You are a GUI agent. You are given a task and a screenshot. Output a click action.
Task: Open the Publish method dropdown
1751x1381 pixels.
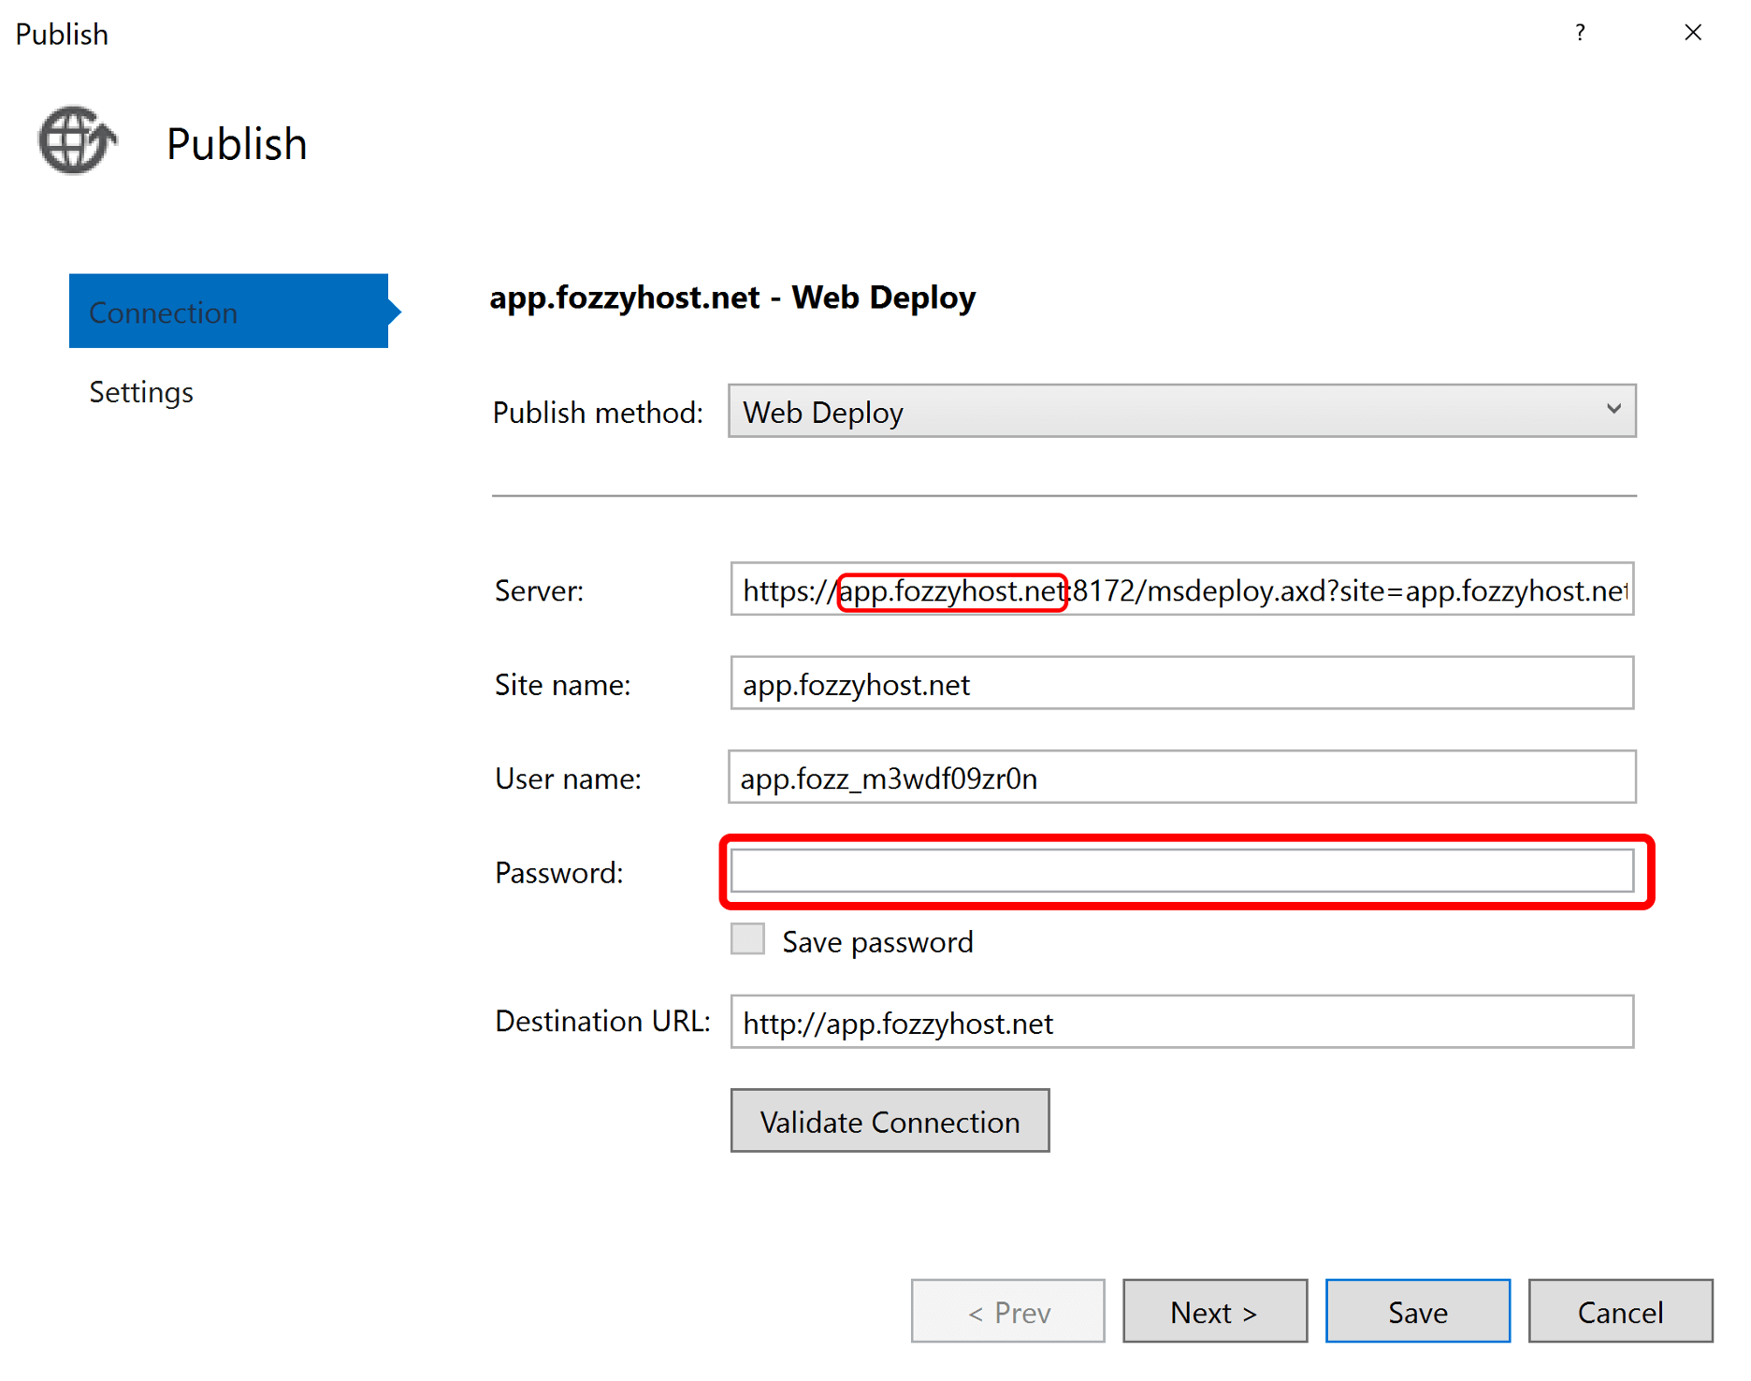pos(1182,411)
